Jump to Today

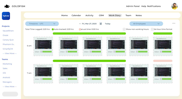pyautogui.click(x=108, y=24)
